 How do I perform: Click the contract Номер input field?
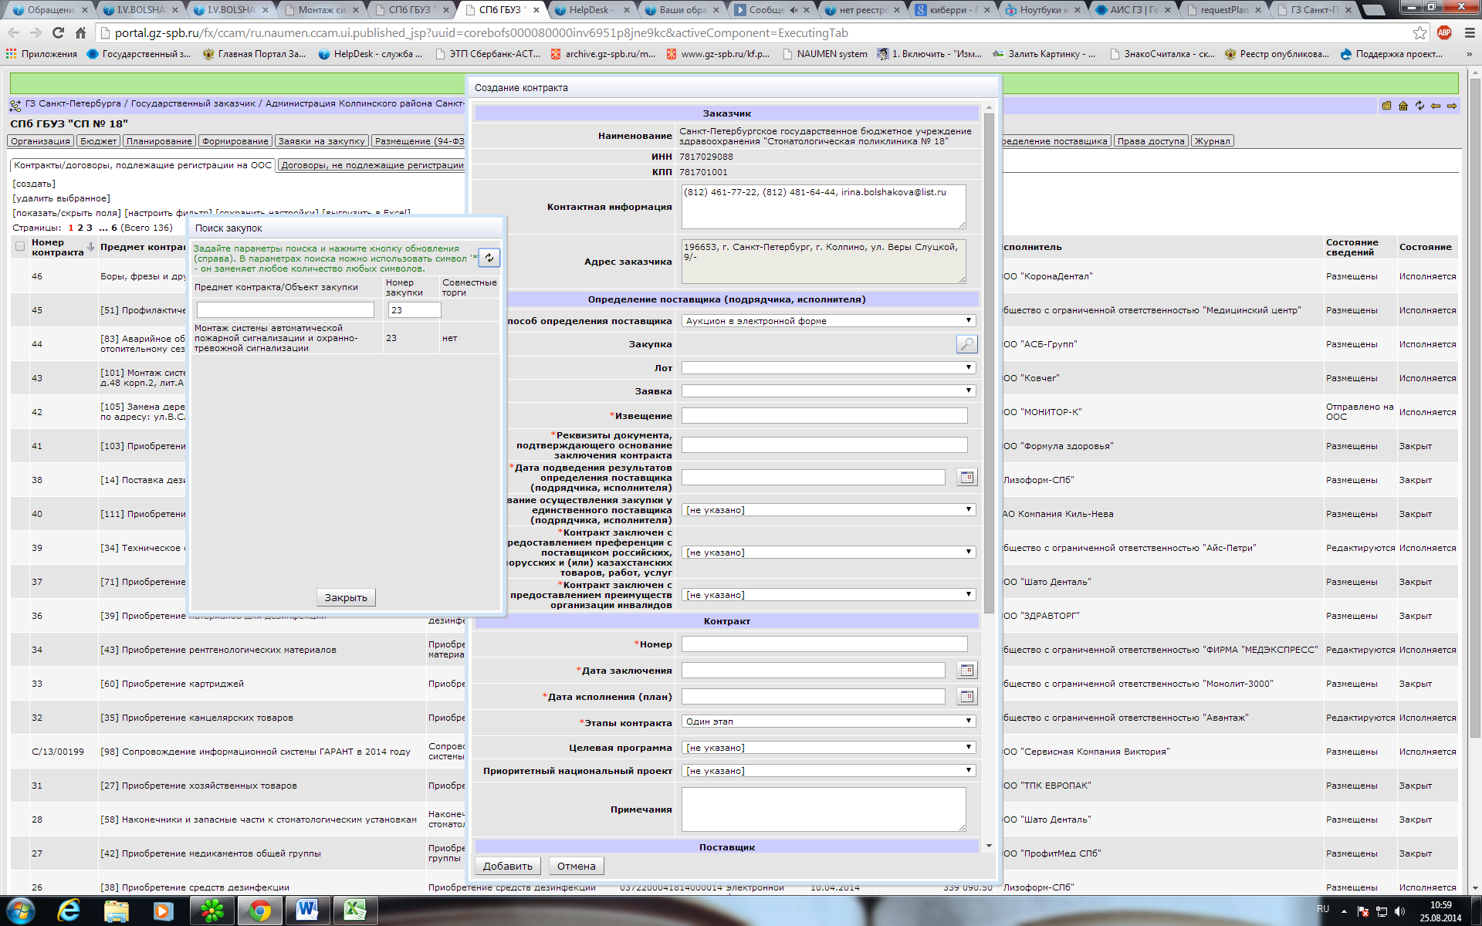click(824, 644)
